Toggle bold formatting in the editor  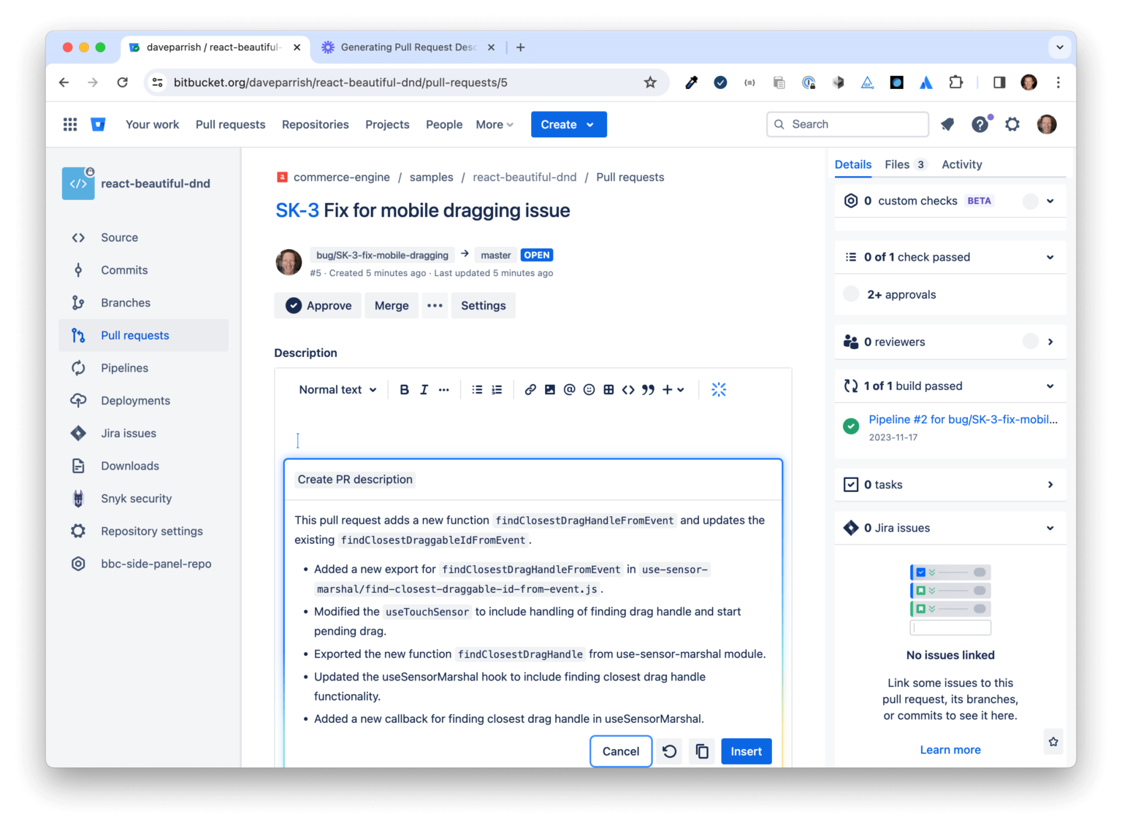pyautogui.click(x=404, y=389)
